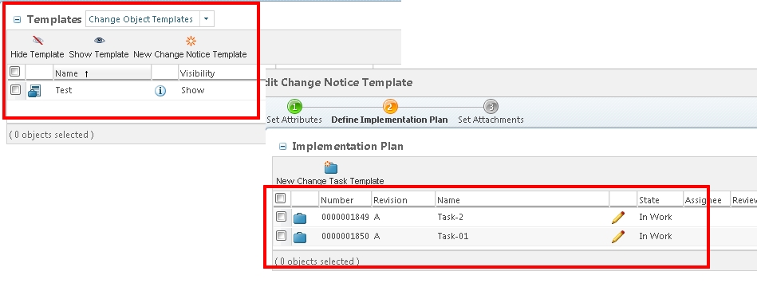Screen dimensions: 757x287
Task: Edit Task-2 using pencil icon
Action: click(x=617, y=218)
